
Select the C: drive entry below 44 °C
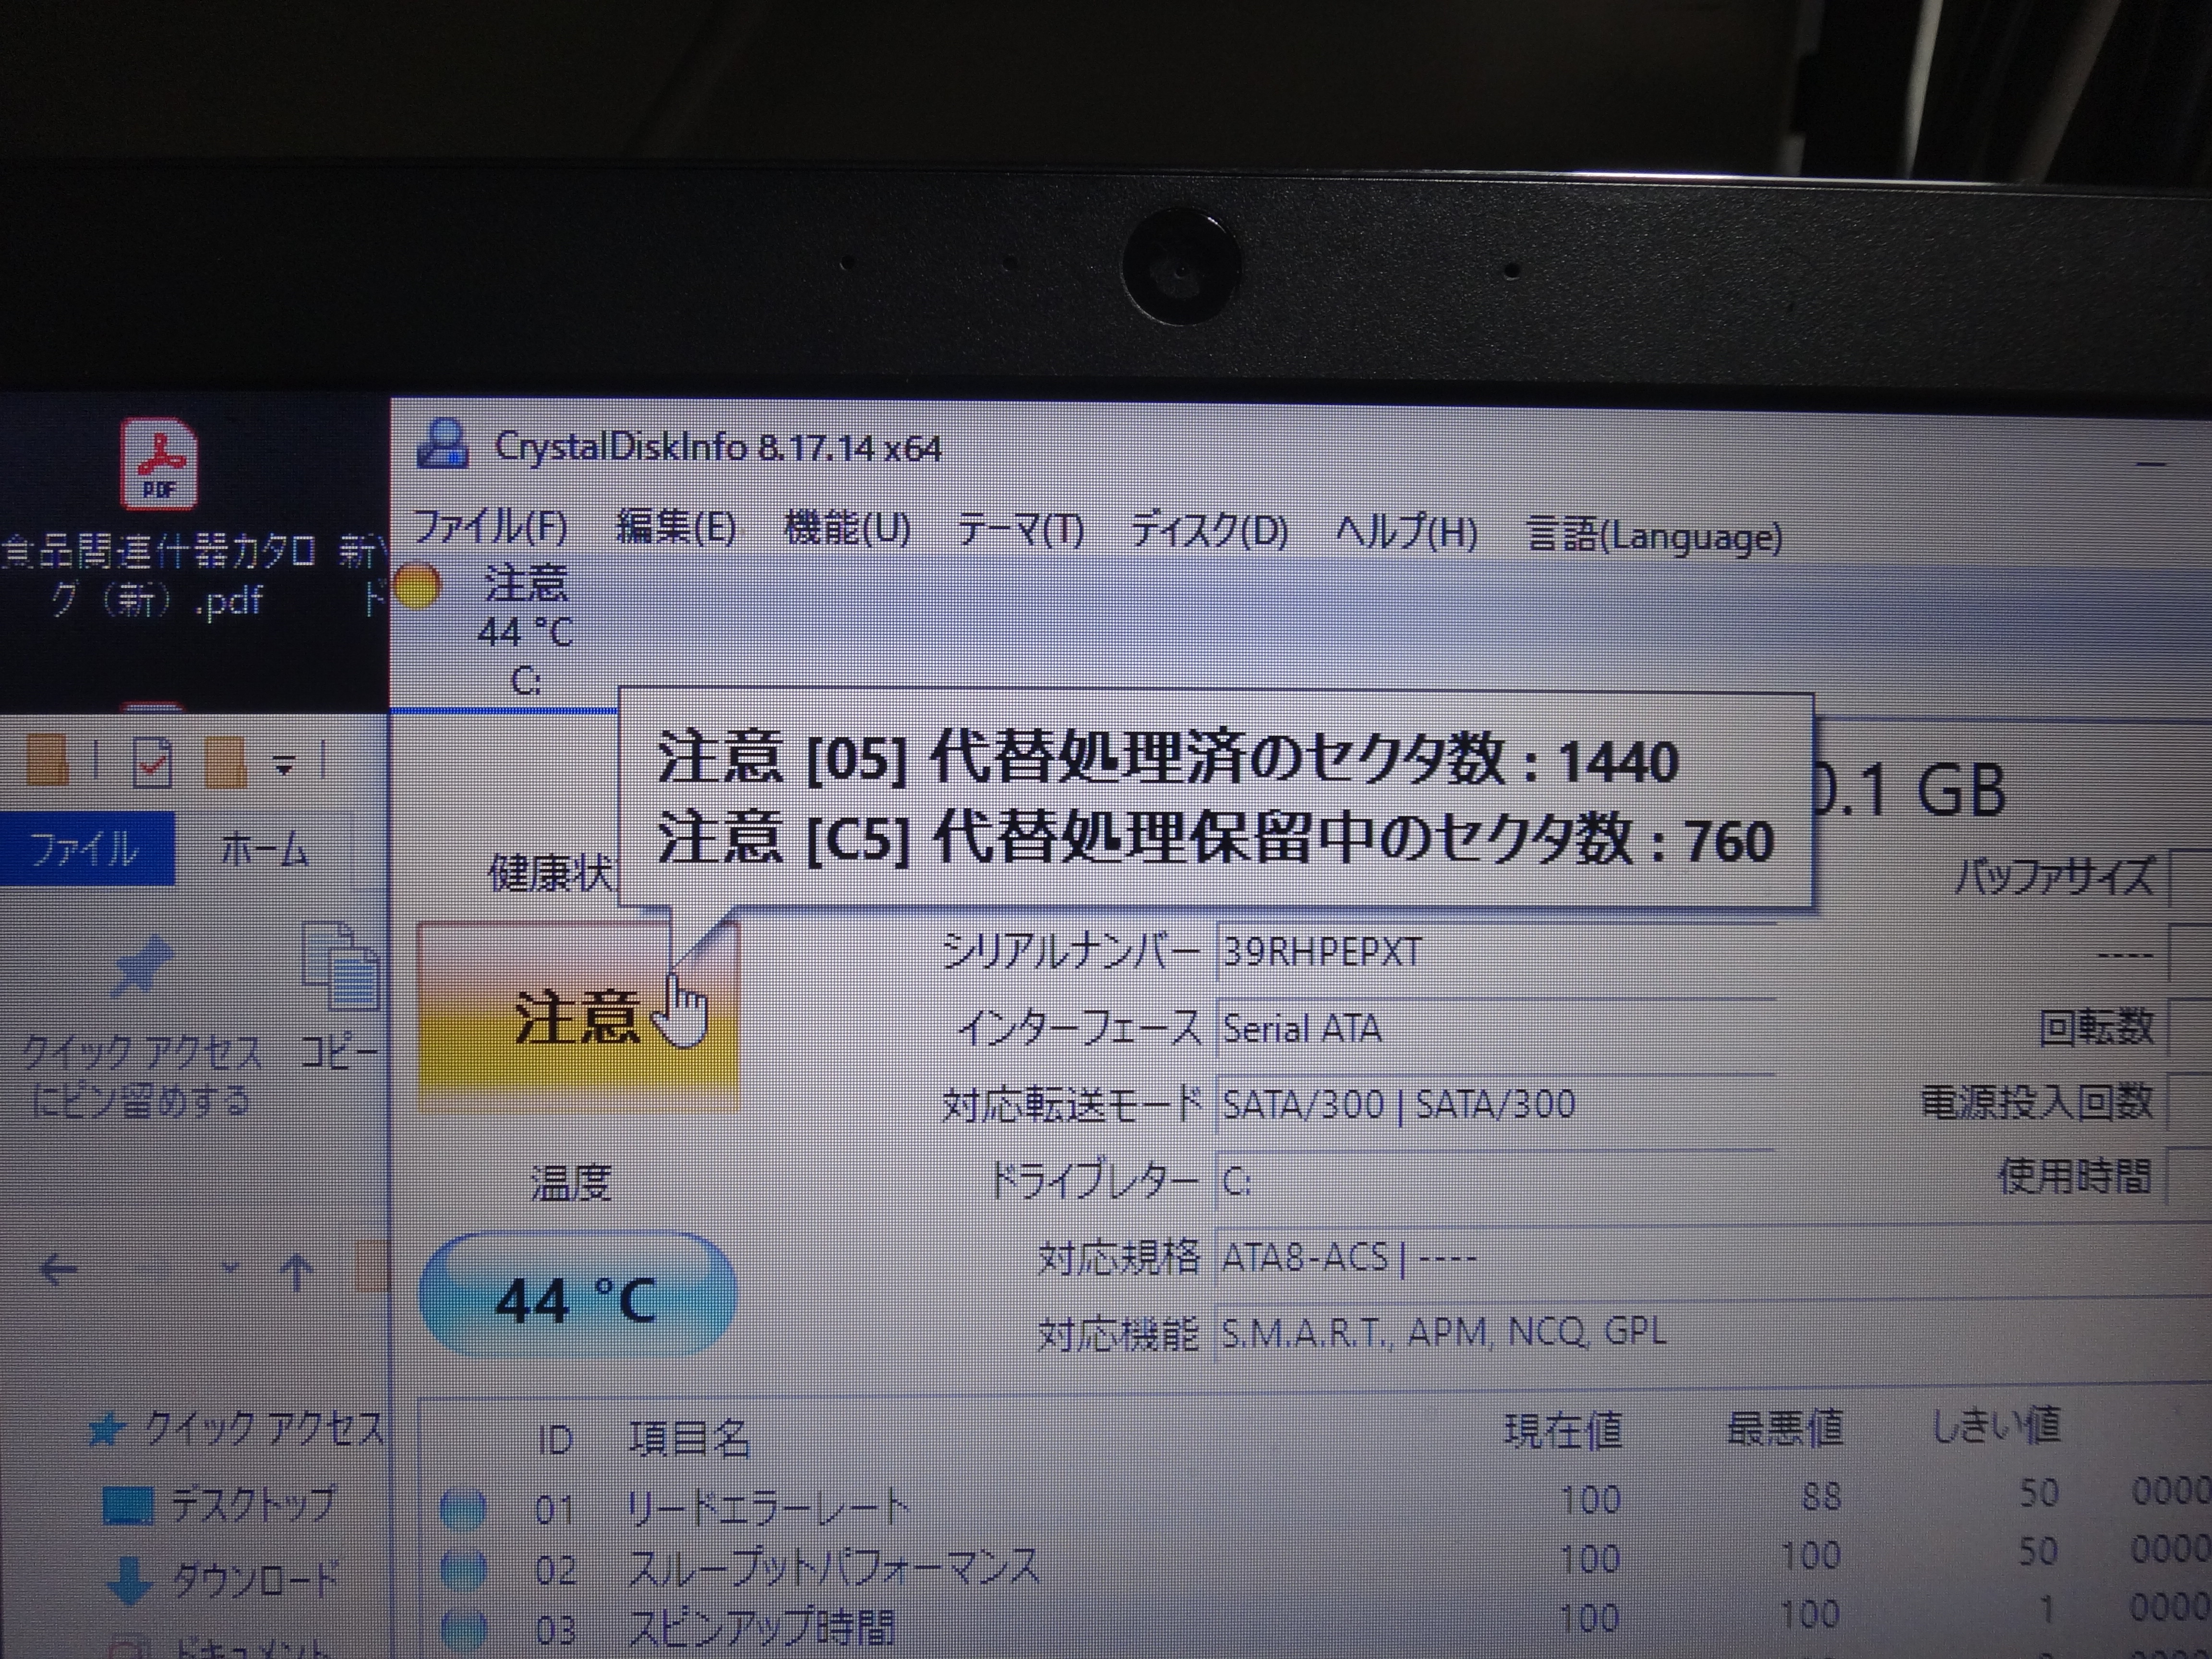(527, 682)
